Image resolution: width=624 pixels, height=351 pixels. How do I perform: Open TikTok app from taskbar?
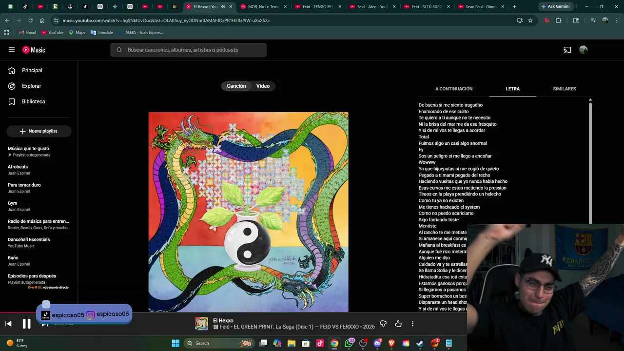(x=320, y=343)
